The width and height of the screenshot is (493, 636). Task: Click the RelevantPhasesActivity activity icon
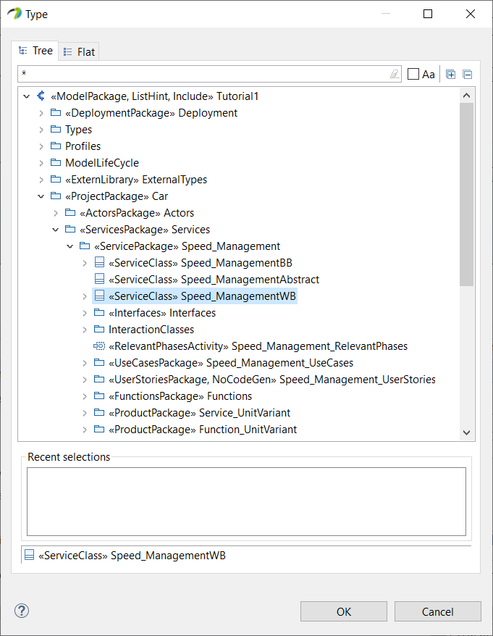click(99, 346)
